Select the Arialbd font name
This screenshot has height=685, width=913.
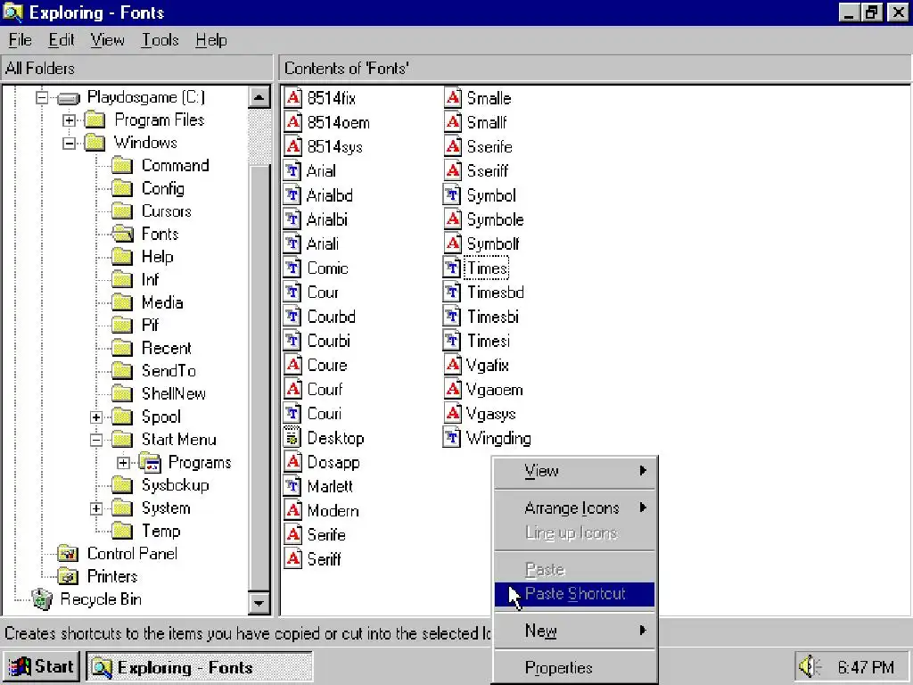(330, 195)
